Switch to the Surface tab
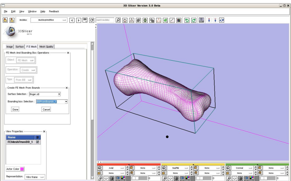291x181 pixels. pos(20,47)
